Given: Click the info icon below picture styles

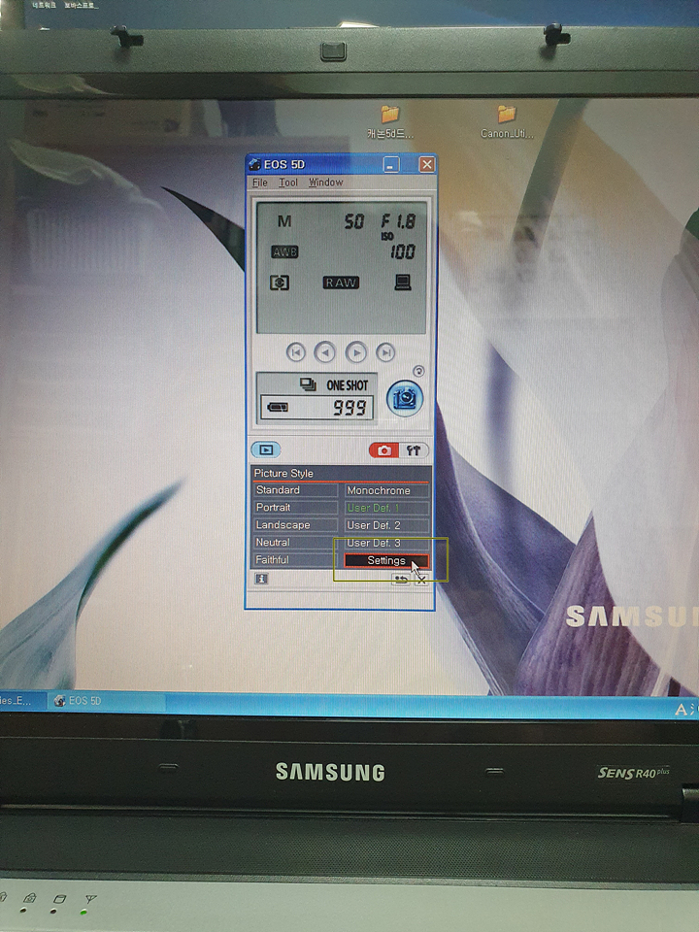Looking at the screenshot, I should tap(261, 579).
